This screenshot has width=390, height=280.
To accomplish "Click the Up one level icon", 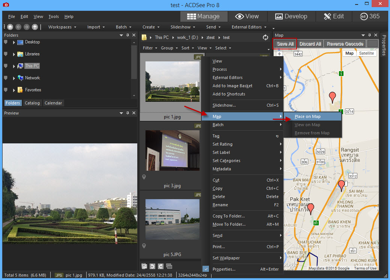I will [35, 27].
